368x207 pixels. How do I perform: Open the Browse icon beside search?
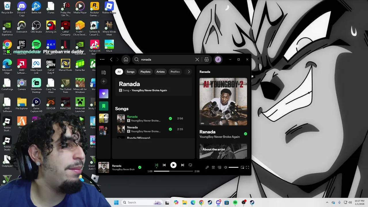tap(206, 60)
